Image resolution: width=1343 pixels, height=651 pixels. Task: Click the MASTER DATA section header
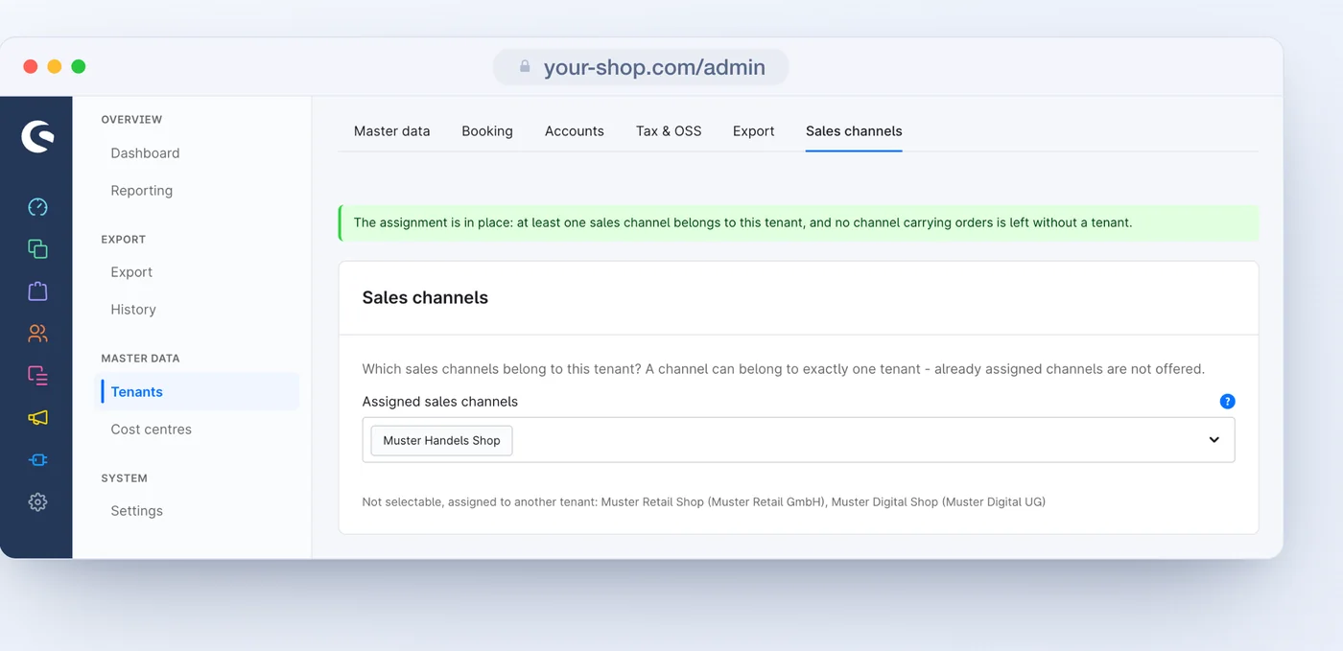[x=140, y=359]
